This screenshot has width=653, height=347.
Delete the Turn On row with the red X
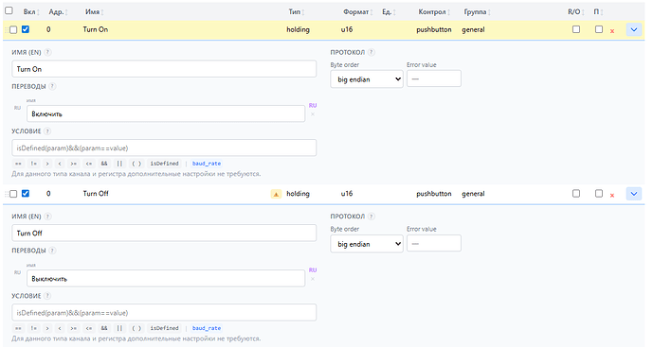[612, 31]
